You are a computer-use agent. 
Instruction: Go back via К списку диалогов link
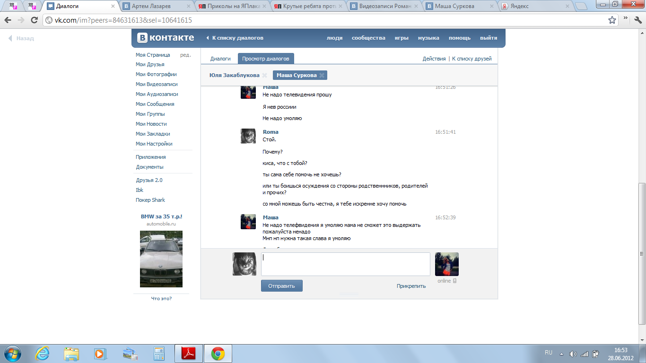coord(237,38)
